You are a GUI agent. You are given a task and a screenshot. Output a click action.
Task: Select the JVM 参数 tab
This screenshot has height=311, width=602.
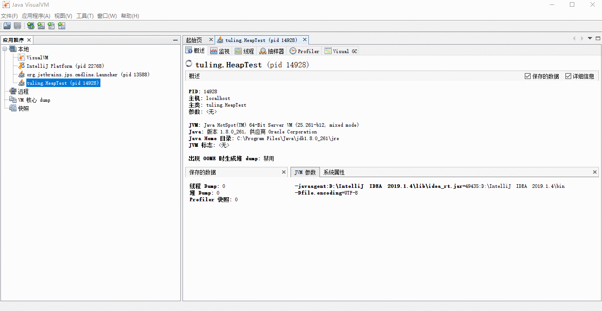tap(305, 172)
